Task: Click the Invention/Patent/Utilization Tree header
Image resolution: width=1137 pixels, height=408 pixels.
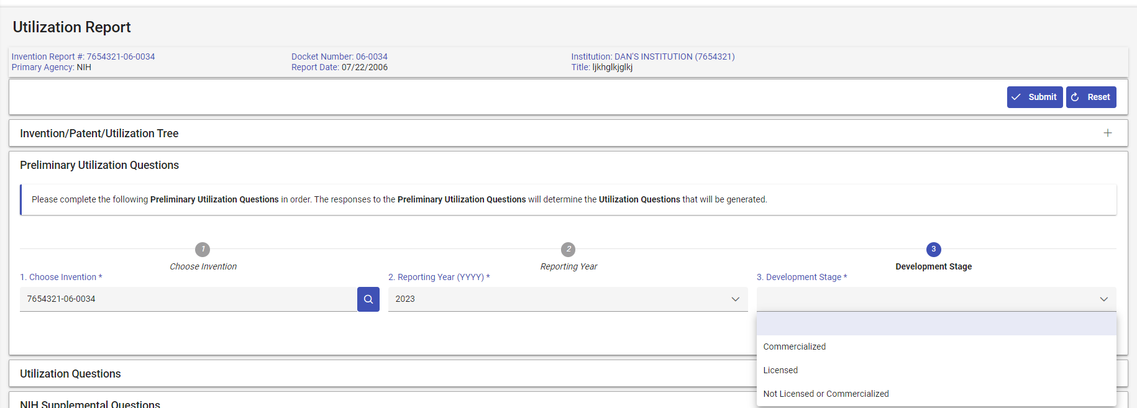Action: pos(99,134)
